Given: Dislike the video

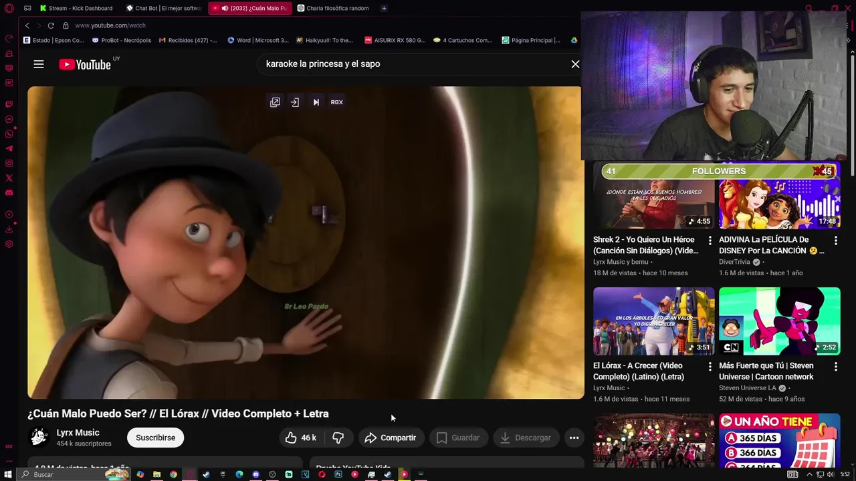Looking at the screenshot, I should tap(338, 438).
